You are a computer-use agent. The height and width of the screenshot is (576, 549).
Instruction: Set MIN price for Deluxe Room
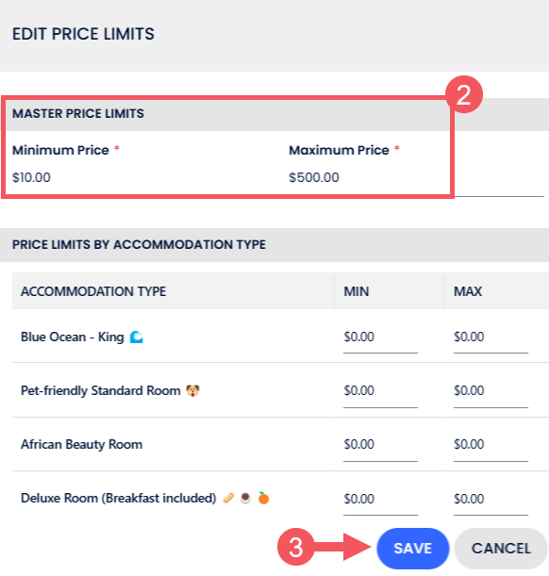pos(380,500)
